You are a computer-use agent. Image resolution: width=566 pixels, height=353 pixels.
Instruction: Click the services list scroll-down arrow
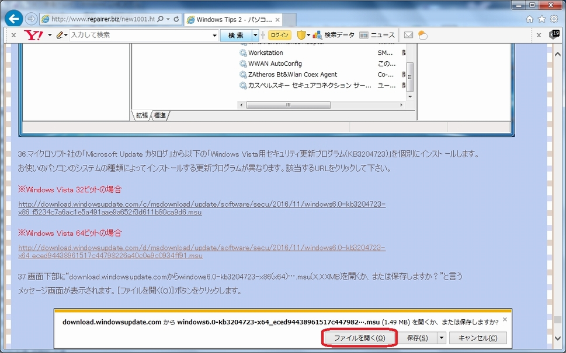pos(409,97)
